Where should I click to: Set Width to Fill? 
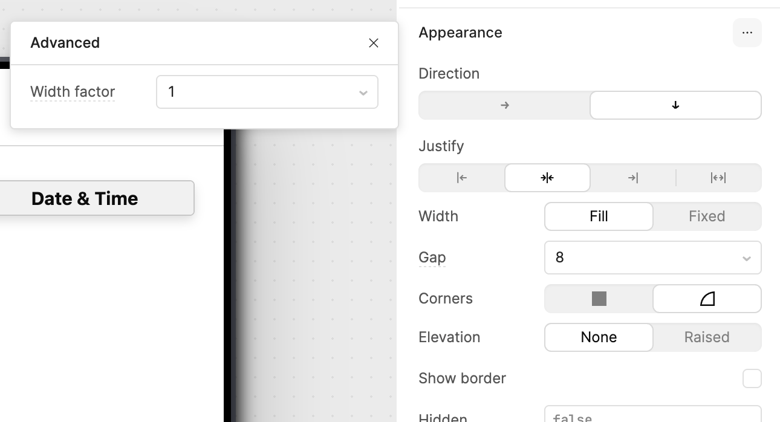(x=599, y=216)
